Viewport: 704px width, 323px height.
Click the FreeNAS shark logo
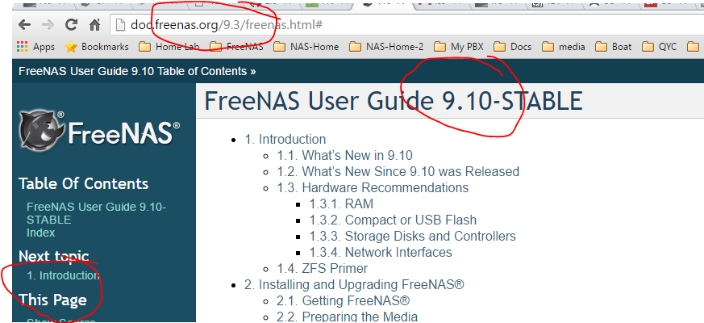[98, 132]
